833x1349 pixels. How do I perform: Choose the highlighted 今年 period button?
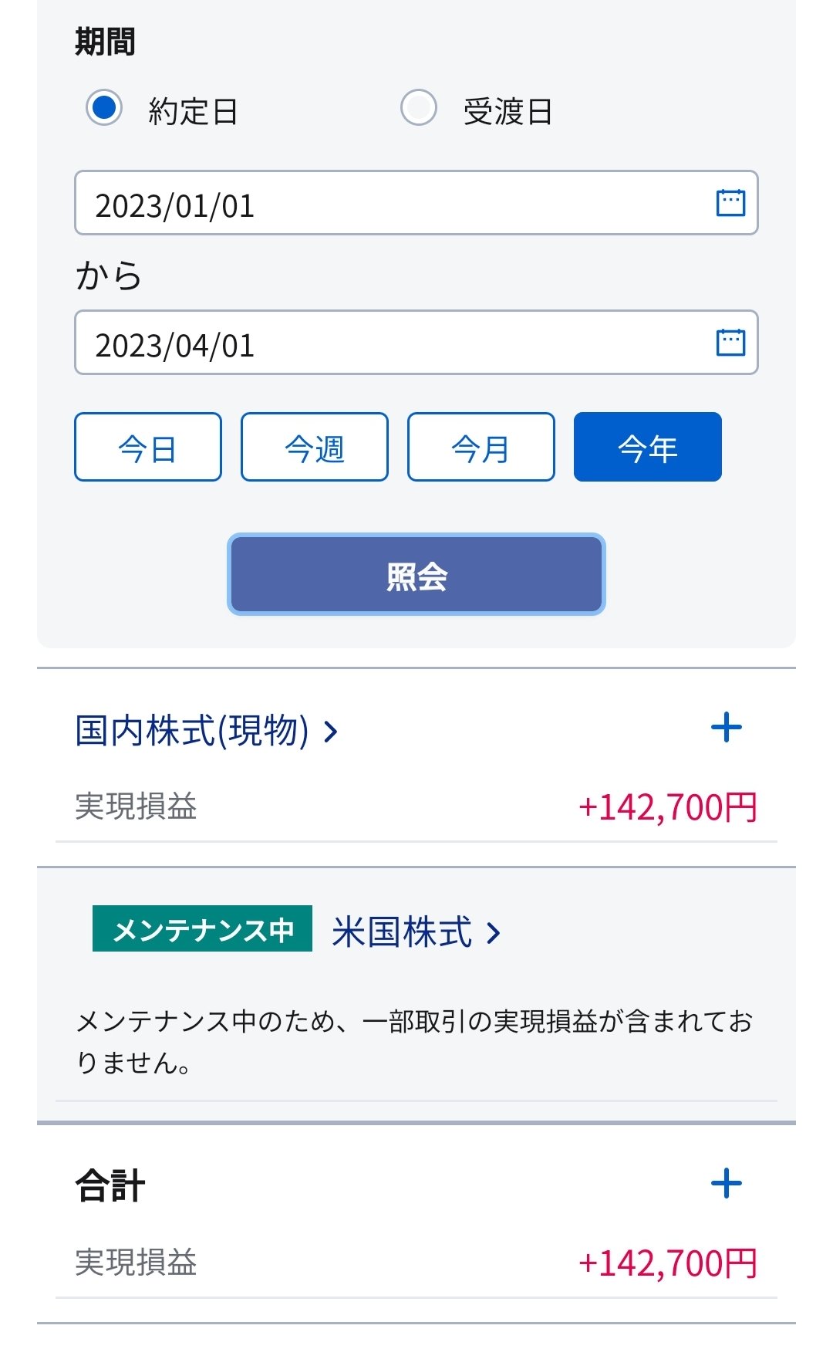point(648,448)
